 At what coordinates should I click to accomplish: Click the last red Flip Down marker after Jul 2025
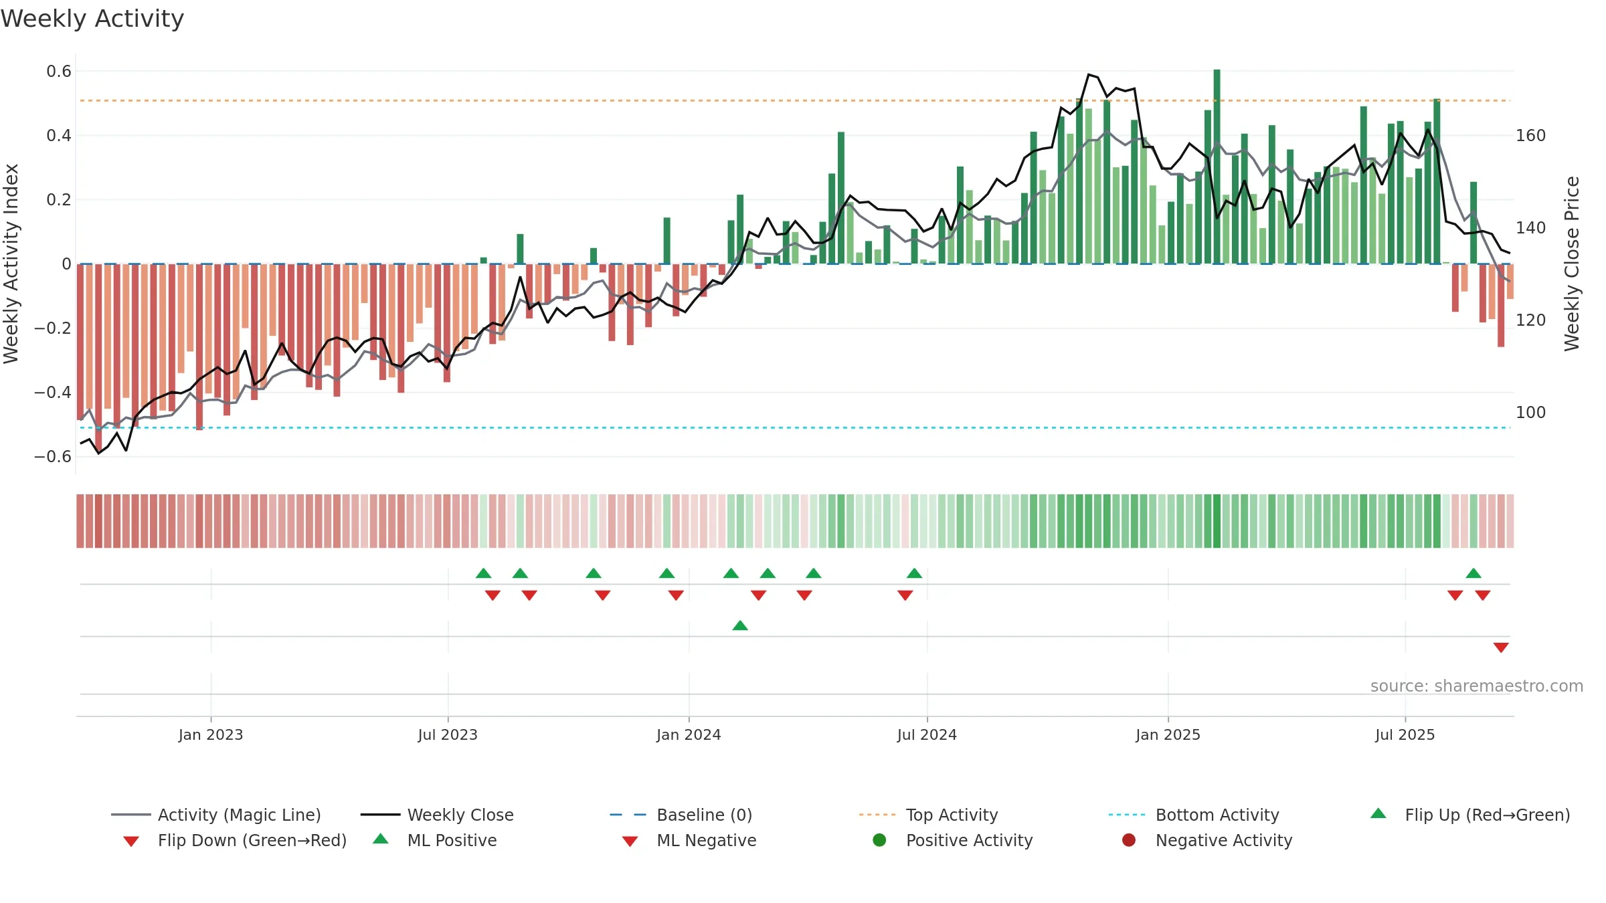click(x=1483, y=595)
